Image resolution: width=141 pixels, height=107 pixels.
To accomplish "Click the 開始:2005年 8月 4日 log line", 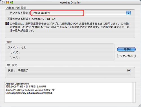I will pos(26,86).
